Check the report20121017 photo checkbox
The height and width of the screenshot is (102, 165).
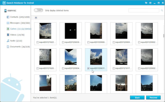(114, 68)
